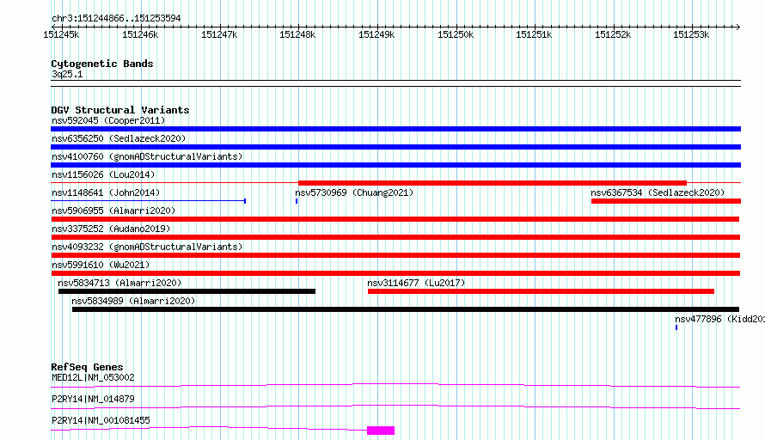Open the nsv6367534 (Sedlazeck2020) red variant bar
The height and width of the screenshot is (440, 765).
click(x=666, y=201)
